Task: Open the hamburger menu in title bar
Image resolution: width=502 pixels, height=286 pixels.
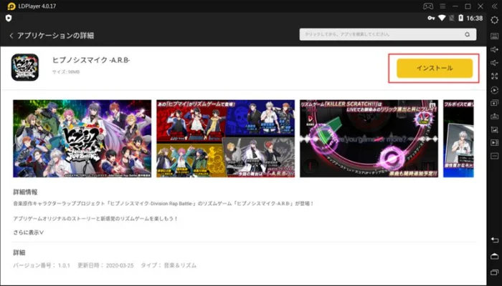Action: [442, 6]
